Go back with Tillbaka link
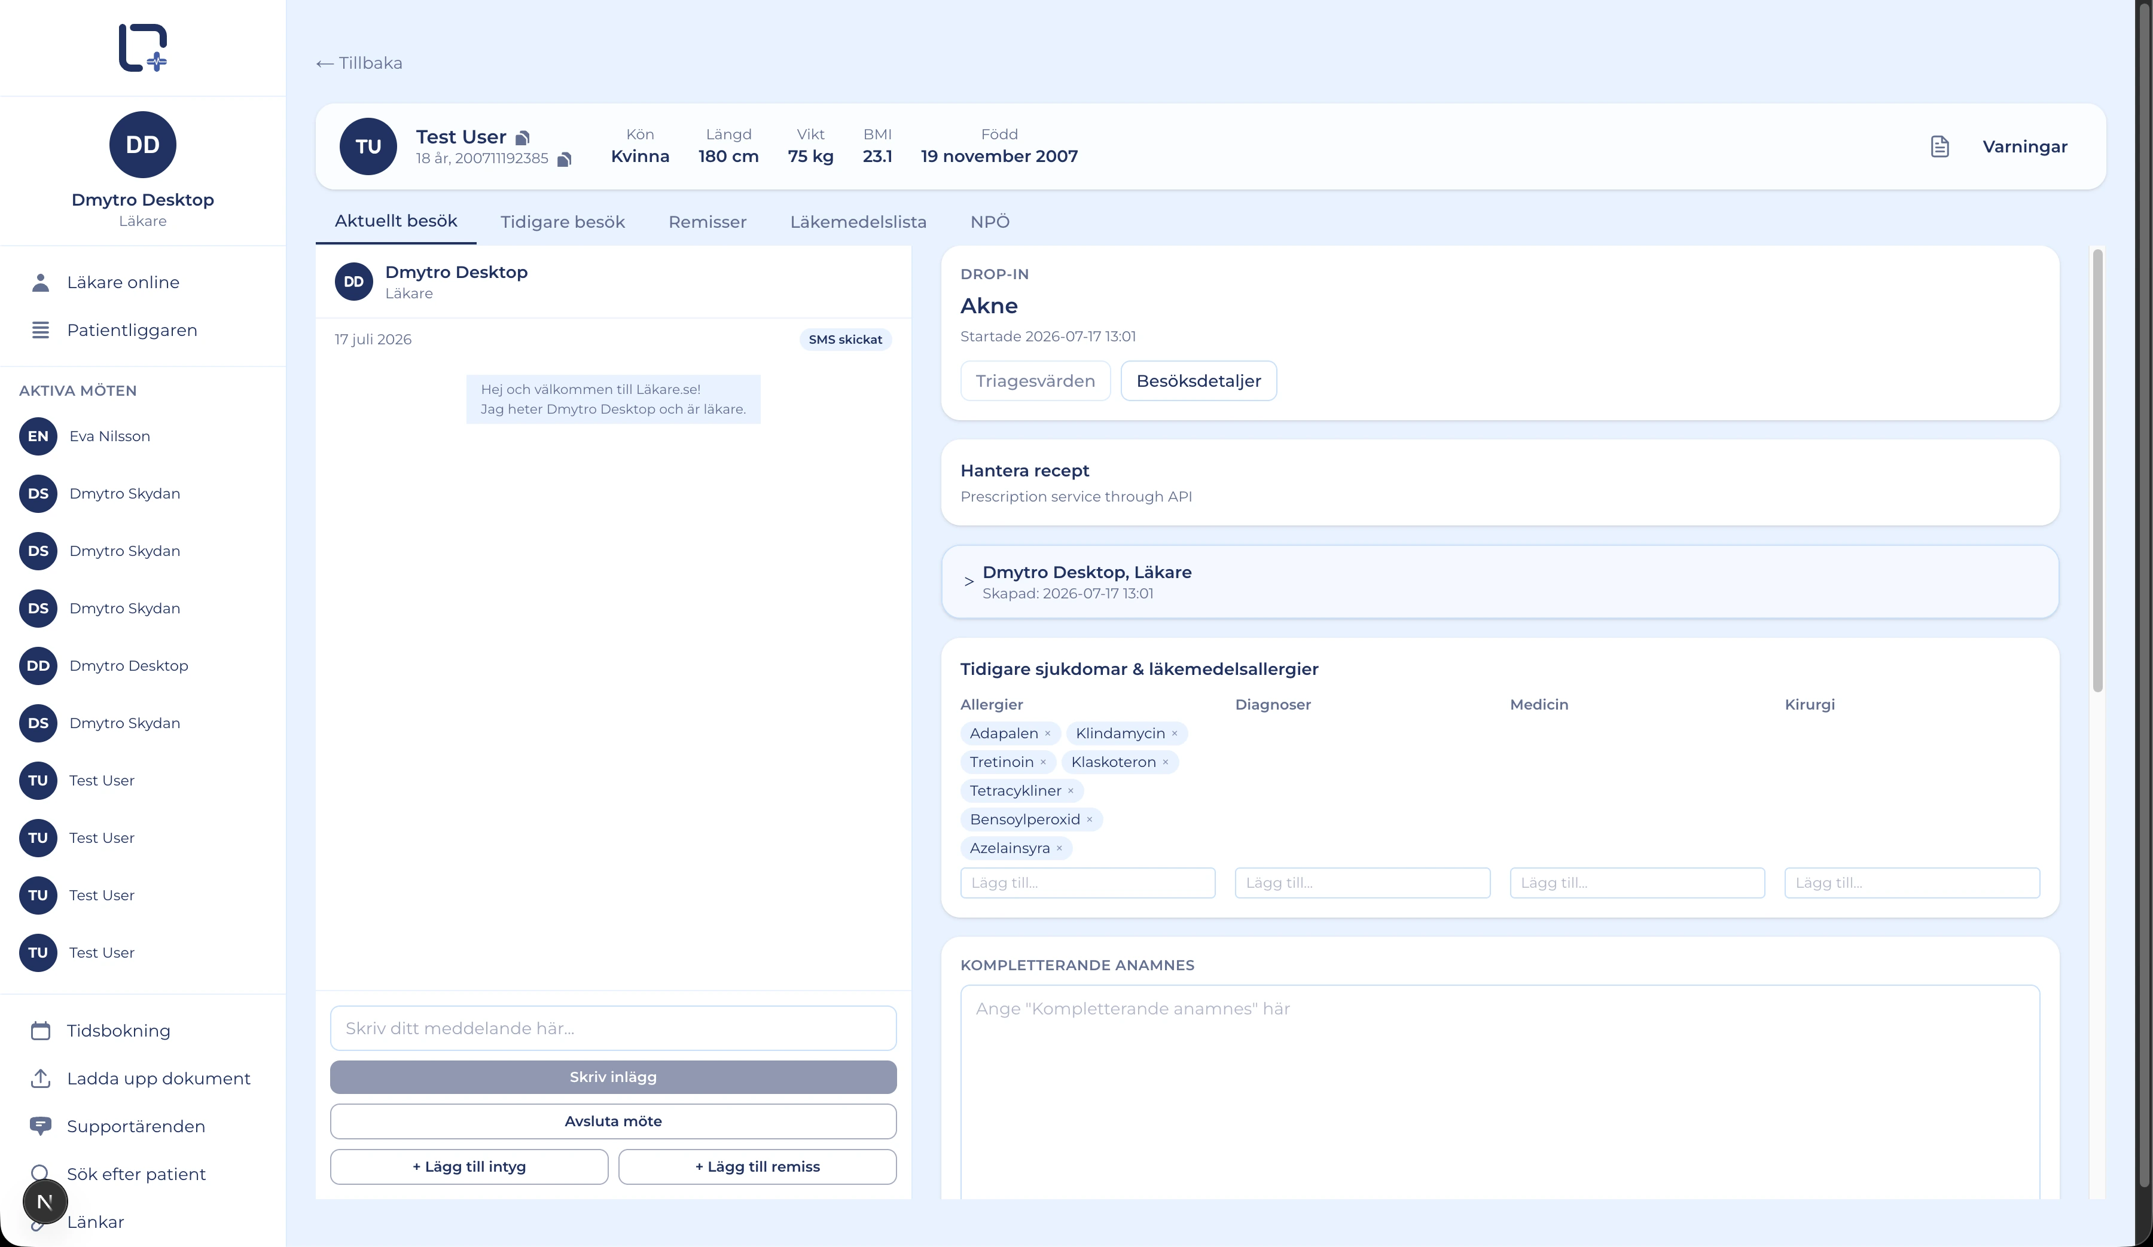This screenshot has height=1247, width=2153. point(359,63)
